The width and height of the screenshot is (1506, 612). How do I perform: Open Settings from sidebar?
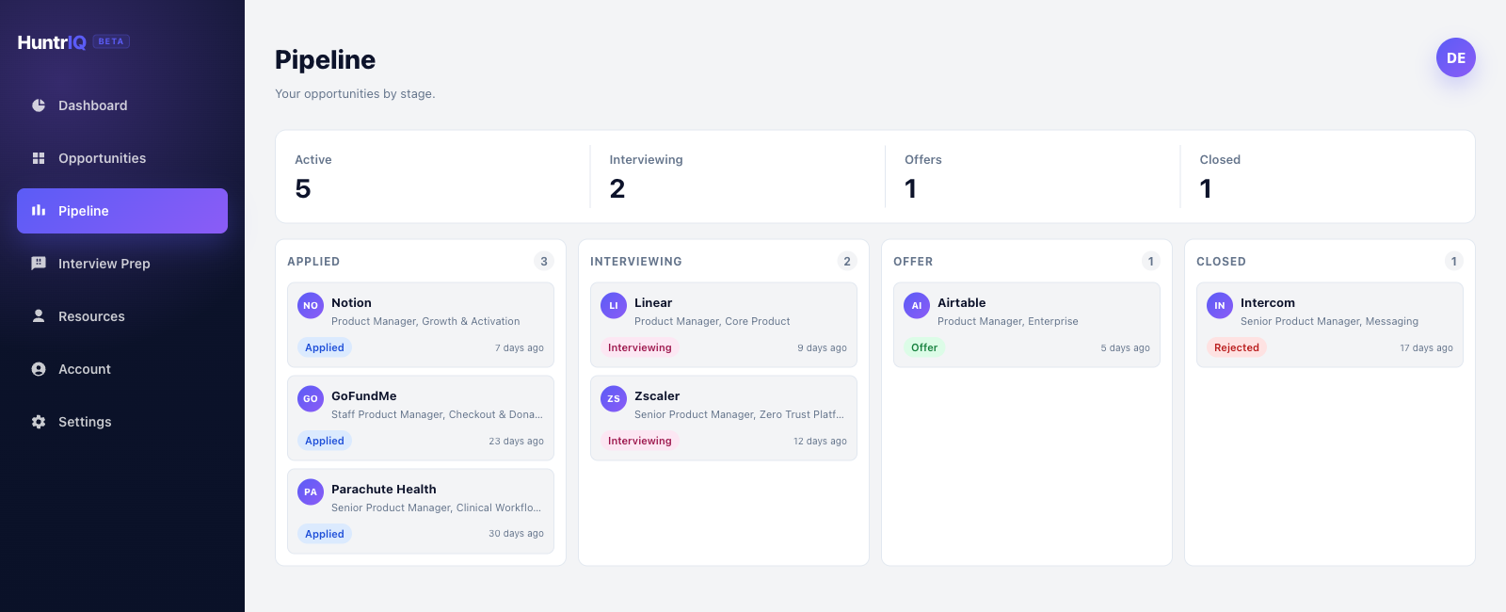click(122, 422)
